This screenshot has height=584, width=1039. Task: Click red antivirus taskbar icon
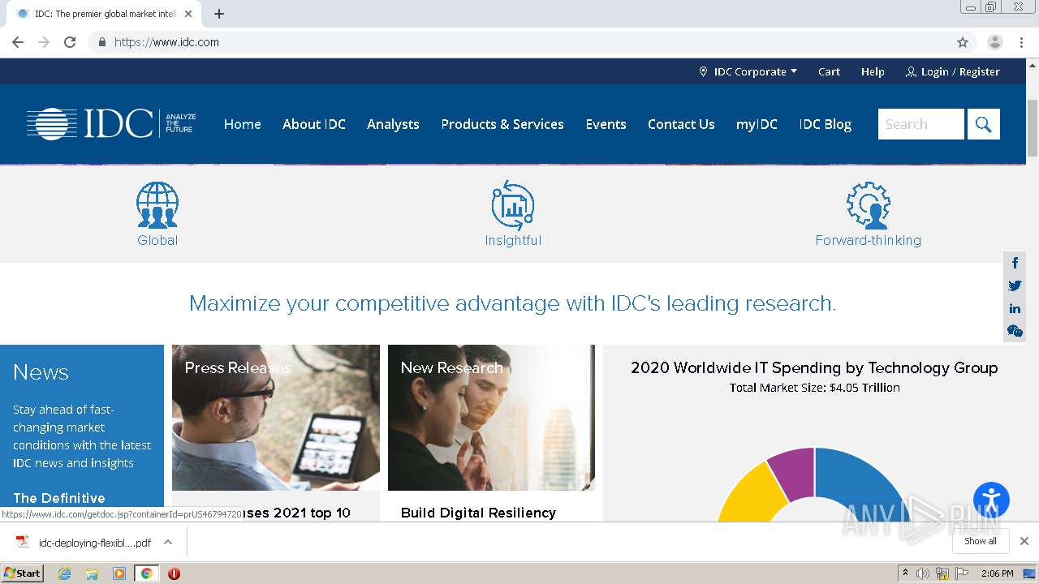[x=174, y=573]
